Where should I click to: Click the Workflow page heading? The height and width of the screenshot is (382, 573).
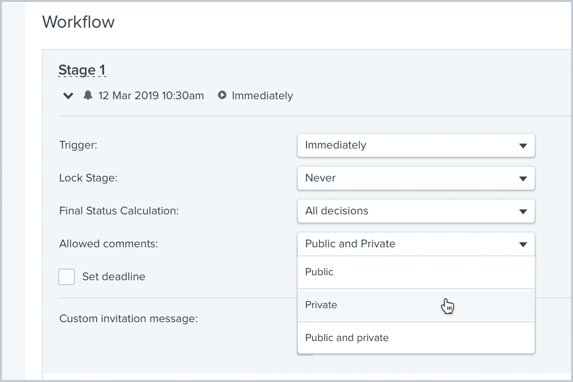click(78, 22)
